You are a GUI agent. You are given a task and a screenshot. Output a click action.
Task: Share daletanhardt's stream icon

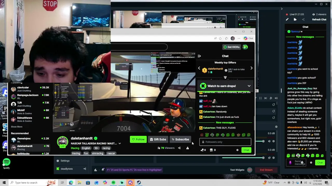179,148
